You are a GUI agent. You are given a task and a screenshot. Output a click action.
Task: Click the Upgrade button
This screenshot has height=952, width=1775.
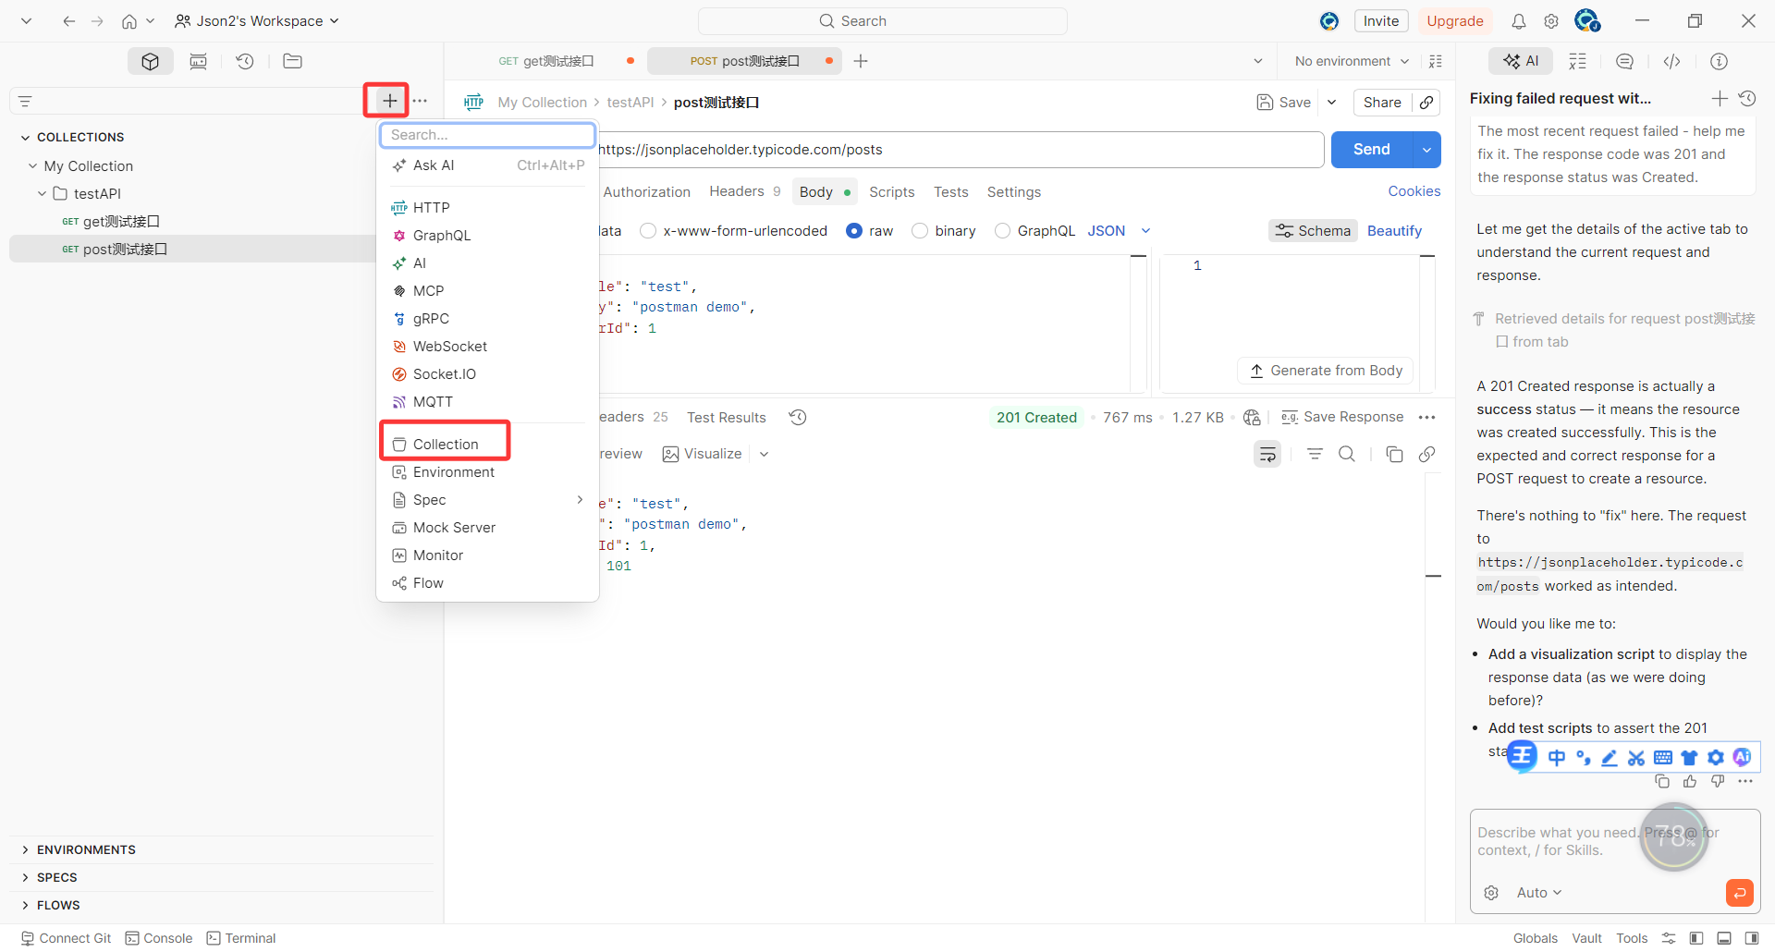(1455, 21)
